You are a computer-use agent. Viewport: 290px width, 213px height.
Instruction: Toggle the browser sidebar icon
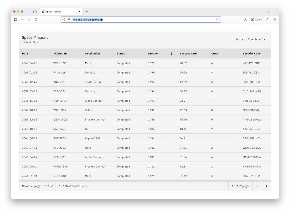[15, 20]
